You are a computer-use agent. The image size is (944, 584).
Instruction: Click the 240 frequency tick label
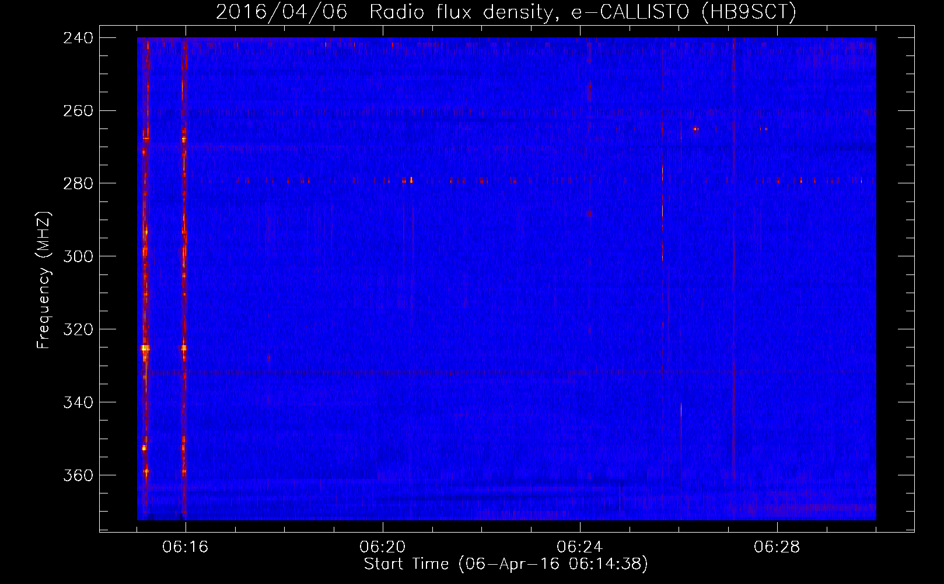point(78,38)
